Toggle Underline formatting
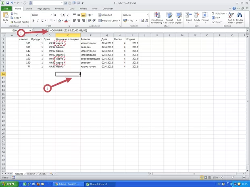 (x=42, y=21)
